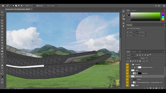Create a new adjustment layer
This screenshot has width=166, height=93.
[154, 88]
